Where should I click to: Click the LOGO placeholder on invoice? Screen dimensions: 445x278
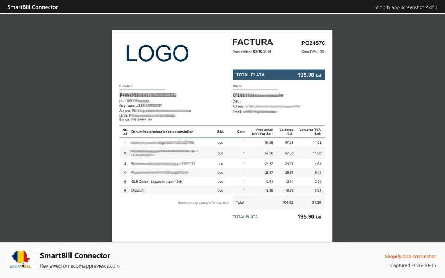pos(157,53)
